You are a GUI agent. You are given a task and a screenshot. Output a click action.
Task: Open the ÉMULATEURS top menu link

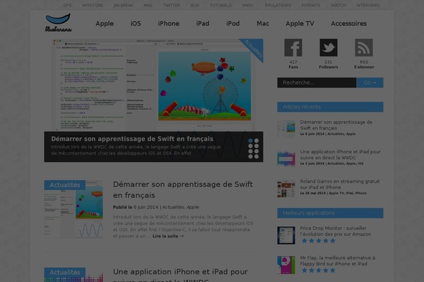click(278, 5)
